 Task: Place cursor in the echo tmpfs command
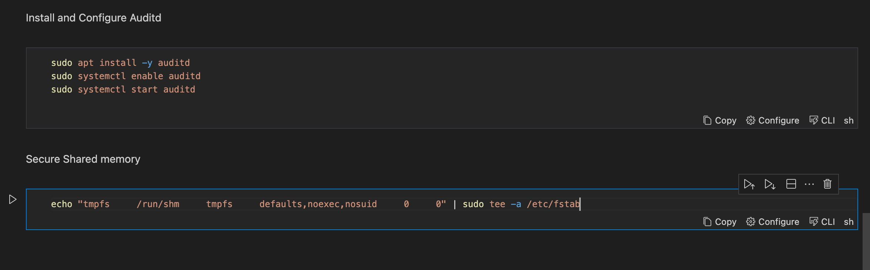tap(222, 204)
